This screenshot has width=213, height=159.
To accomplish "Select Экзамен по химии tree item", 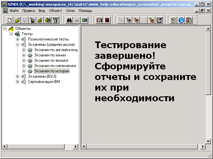I will pos(50,55).
